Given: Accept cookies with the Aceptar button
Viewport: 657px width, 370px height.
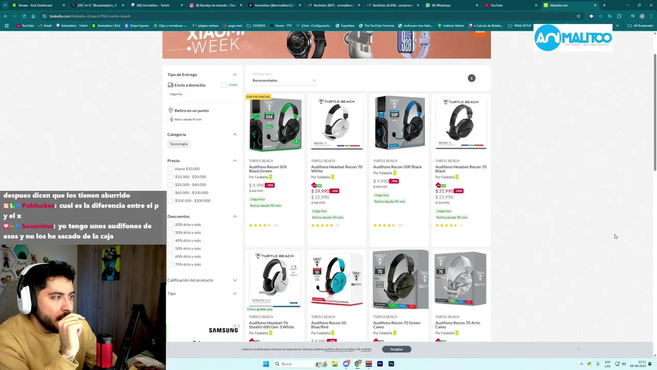Looking at the screenshot, I should coord(397,349).
